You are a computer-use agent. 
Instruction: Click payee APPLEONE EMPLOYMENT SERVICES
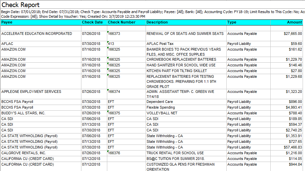[31, 92]
